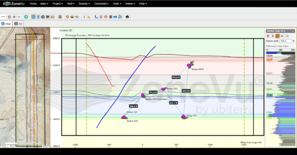
Task: Click the formation tops icon in type well panel
Action: [268, 36]
